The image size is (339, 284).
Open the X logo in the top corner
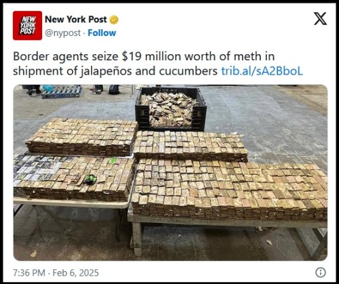tap(320, 19)
